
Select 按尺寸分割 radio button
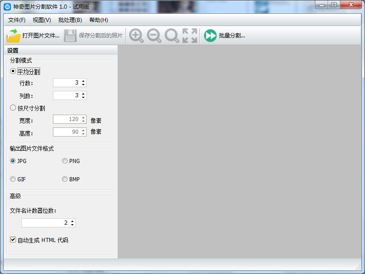click(13, 108)
